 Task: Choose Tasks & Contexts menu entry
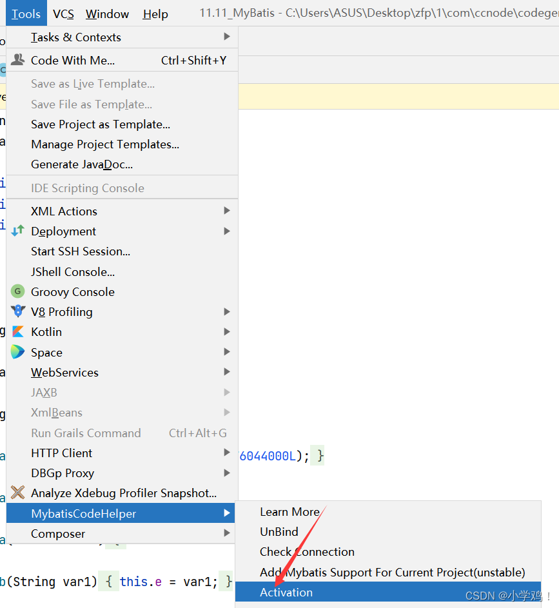(122, 37)
